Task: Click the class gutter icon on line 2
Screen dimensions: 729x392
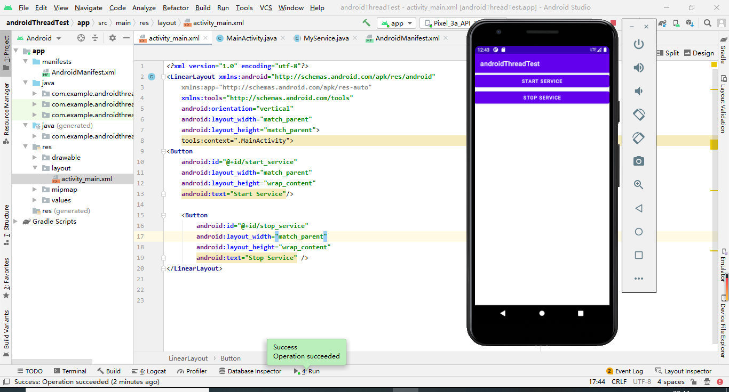Action: point(152,77)
